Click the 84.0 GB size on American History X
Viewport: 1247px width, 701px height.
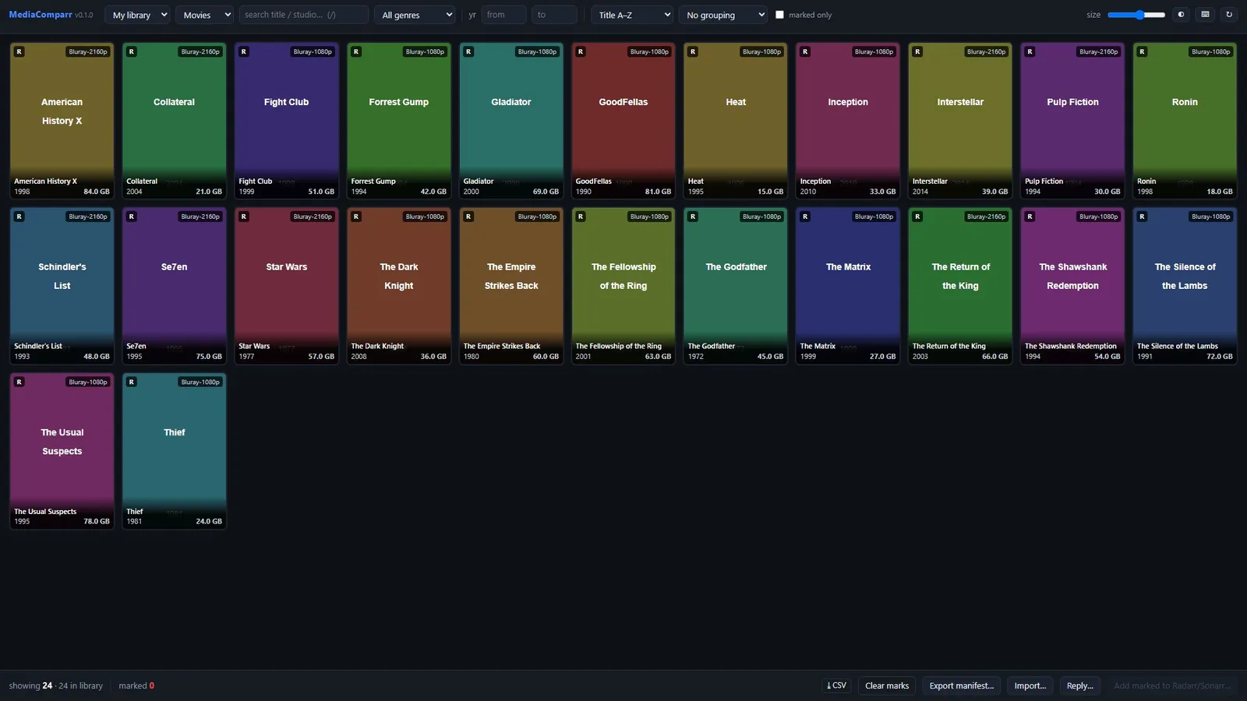click(97, 192)
